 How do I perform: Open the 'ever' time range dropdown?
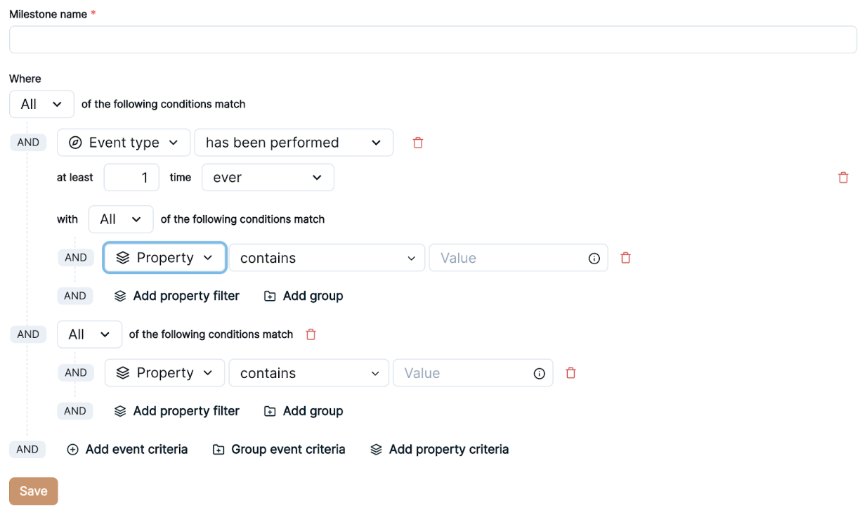point(267,178)
